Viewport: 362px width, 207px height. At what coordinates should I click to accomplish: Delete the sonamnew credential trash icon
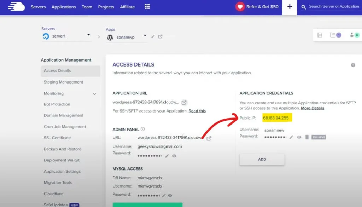click(x=307, y=137)
